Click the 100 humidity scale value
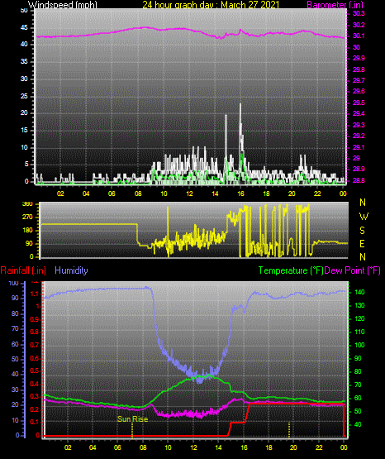Viewport: 385px width, 459px height. (x=14, y=283)
